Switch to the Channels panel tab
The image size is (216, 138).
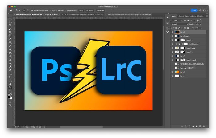(181, 16)
